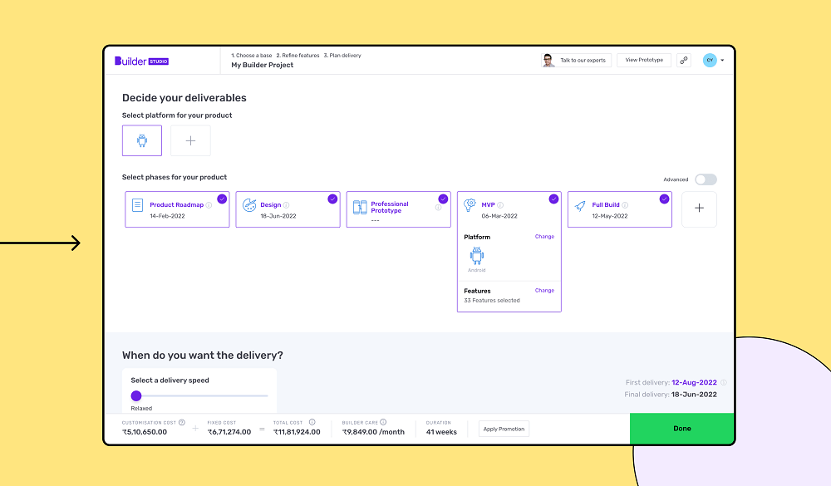This screenshot has width=831, height=486.
Task: Click Apply Promotion button
Action: 504,429
